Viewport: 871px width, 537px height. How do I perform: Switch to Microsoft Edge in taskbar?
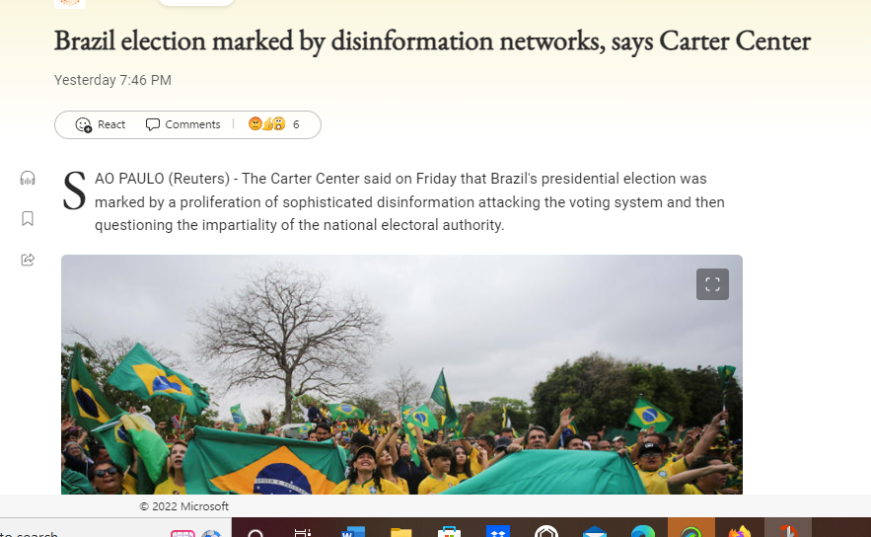coord(643,531)
